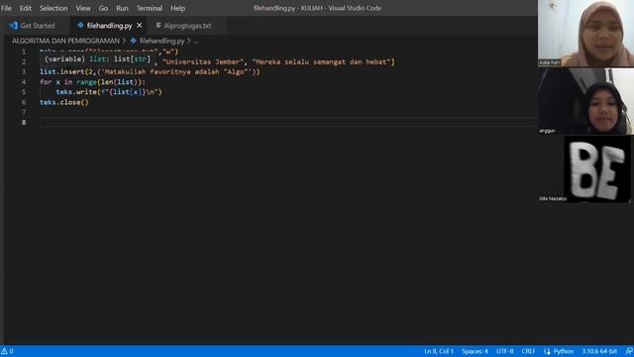
Task: Click teks.close() on line 6
Action: point(63,102)
